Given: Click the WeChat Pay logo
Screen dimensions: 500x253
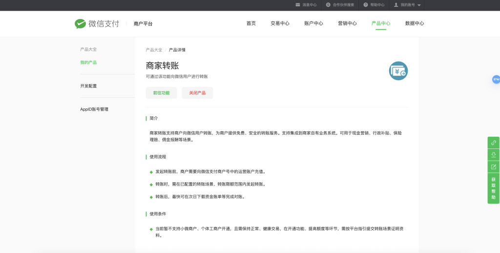Looking at the screenshot, I should tap(97, 23).
